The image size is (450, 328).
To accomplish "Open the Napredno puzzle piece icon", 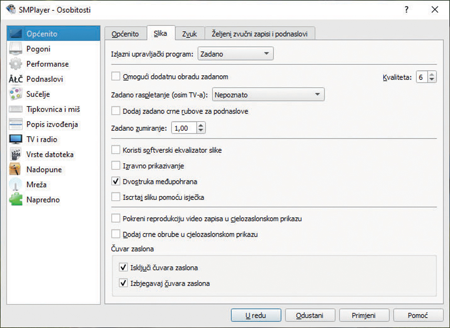I will [x=16, y=200].
